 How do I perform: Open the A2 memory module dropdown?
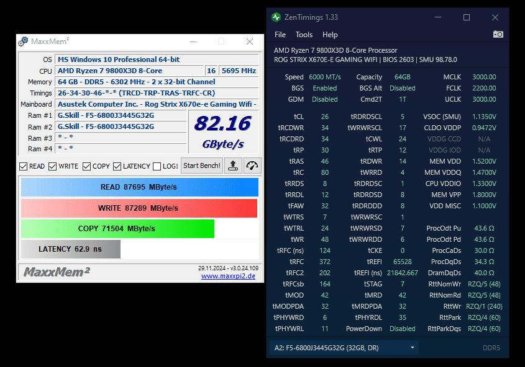[x=344, y=348]
